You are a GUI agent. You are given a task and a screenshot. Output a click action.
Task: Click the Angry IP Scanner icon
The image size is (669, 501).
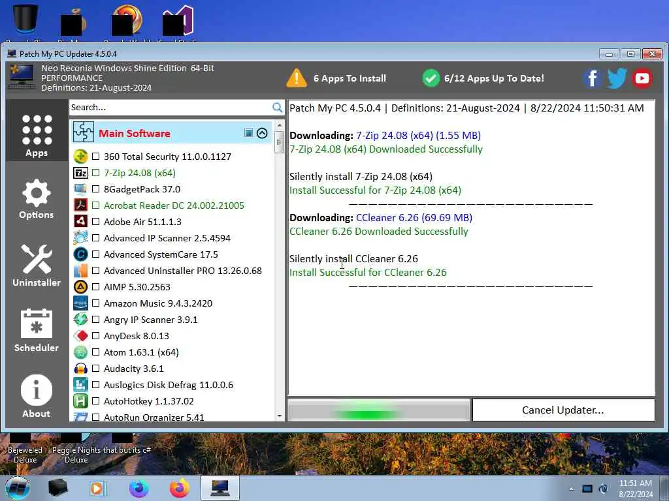(80, 320)
